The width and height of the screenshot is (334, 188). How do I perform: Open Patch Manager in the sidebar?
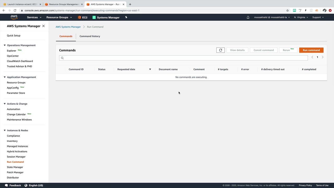(x=15, y=172)
